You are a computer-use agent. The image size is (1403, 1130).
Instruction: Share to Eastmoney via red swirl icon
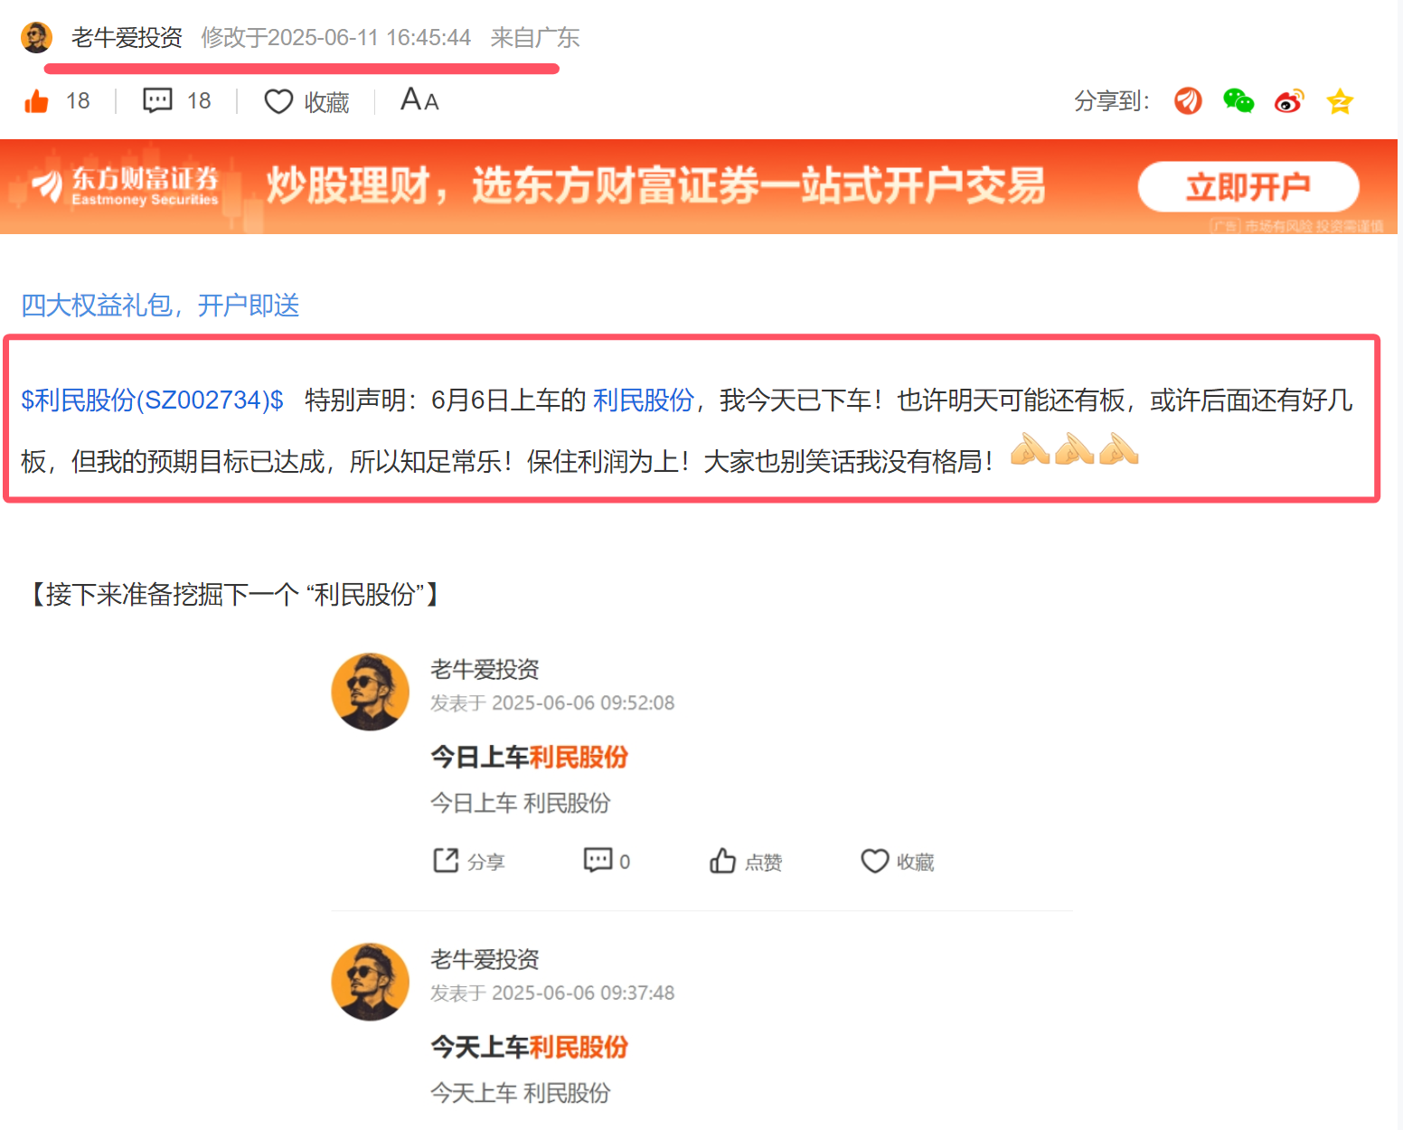[1188, 100]
